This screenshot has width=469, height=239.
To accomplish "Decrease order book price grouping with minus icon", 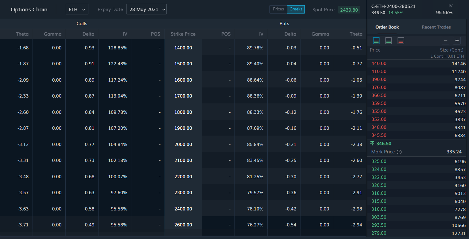I will coord(445,40).
